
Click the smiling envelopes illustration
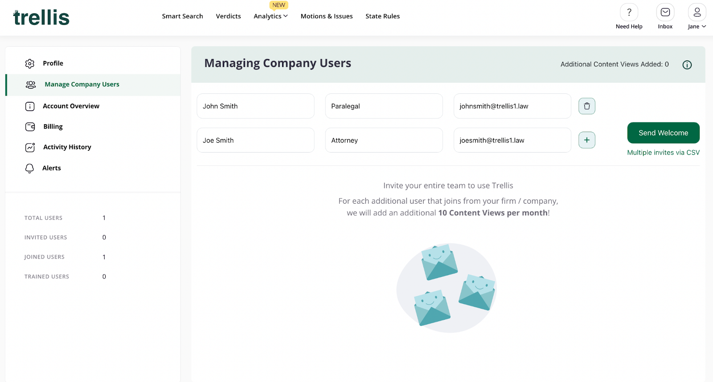447,288
